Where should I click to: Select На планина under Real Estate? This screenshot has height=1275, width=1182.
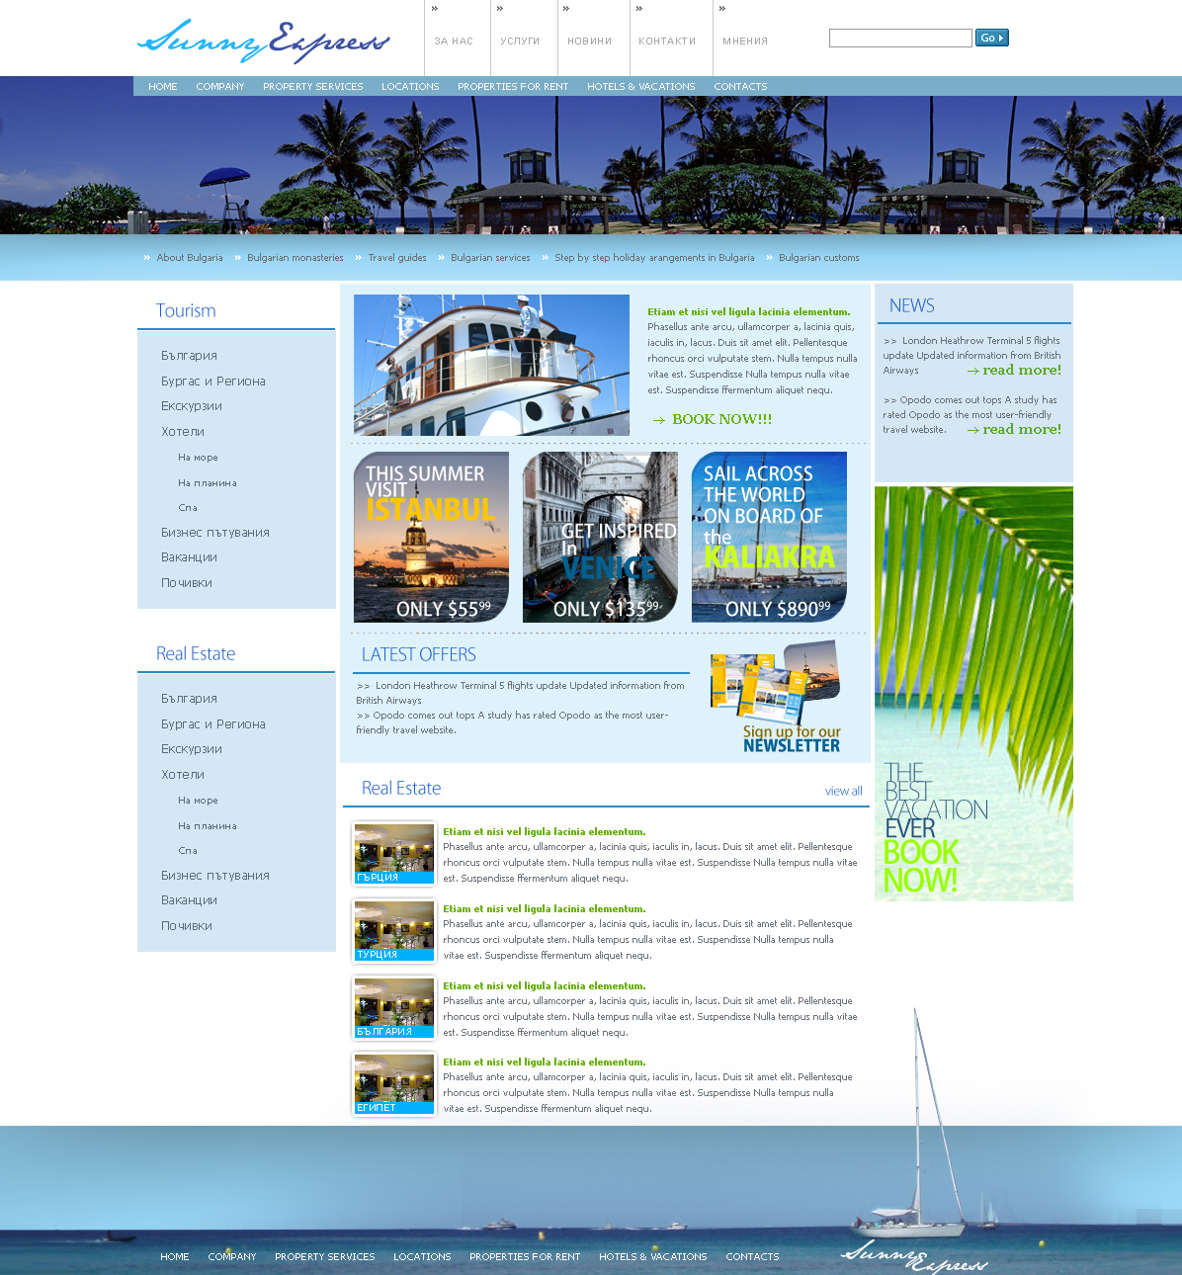pyautogui.click(x=207, y=826)
